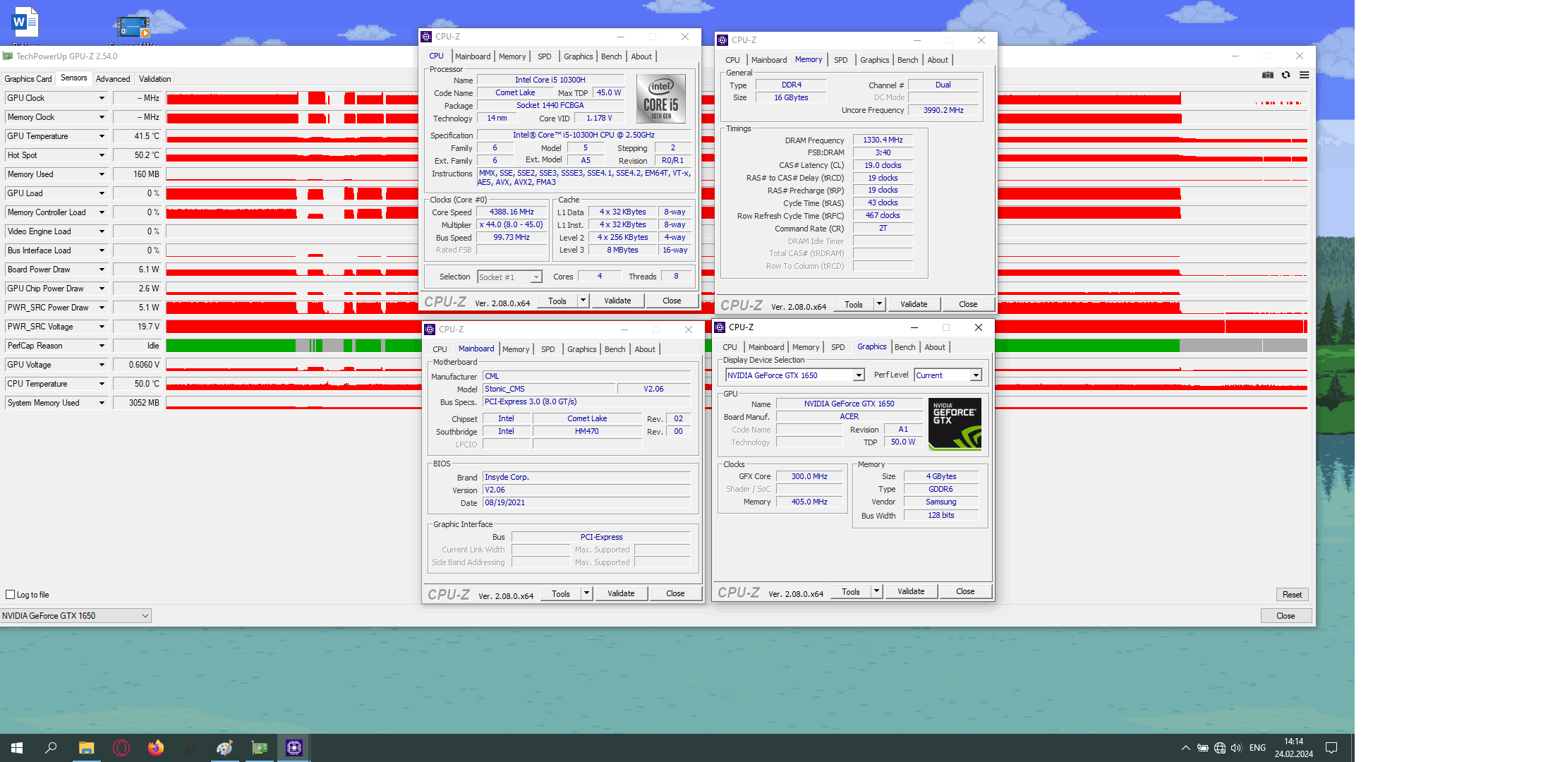Open the notification center
The image size is (1548, 762).
[x=1331, y=748]
